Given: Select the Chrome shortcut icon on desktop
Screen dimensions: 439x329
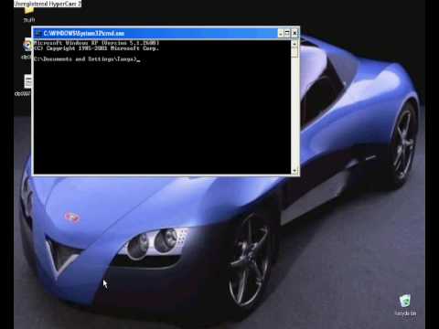Looking at the screenshot, I should [x=27, y=46].
